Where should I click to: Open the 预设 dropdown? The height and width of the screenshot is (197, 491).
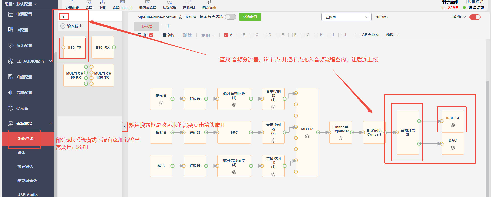click(392, 35)
